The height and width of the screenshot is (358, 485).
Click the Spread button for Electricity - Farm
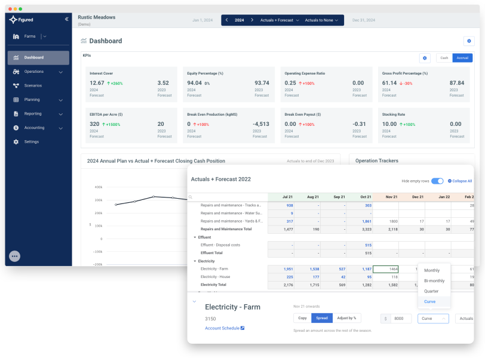point(323,318)
